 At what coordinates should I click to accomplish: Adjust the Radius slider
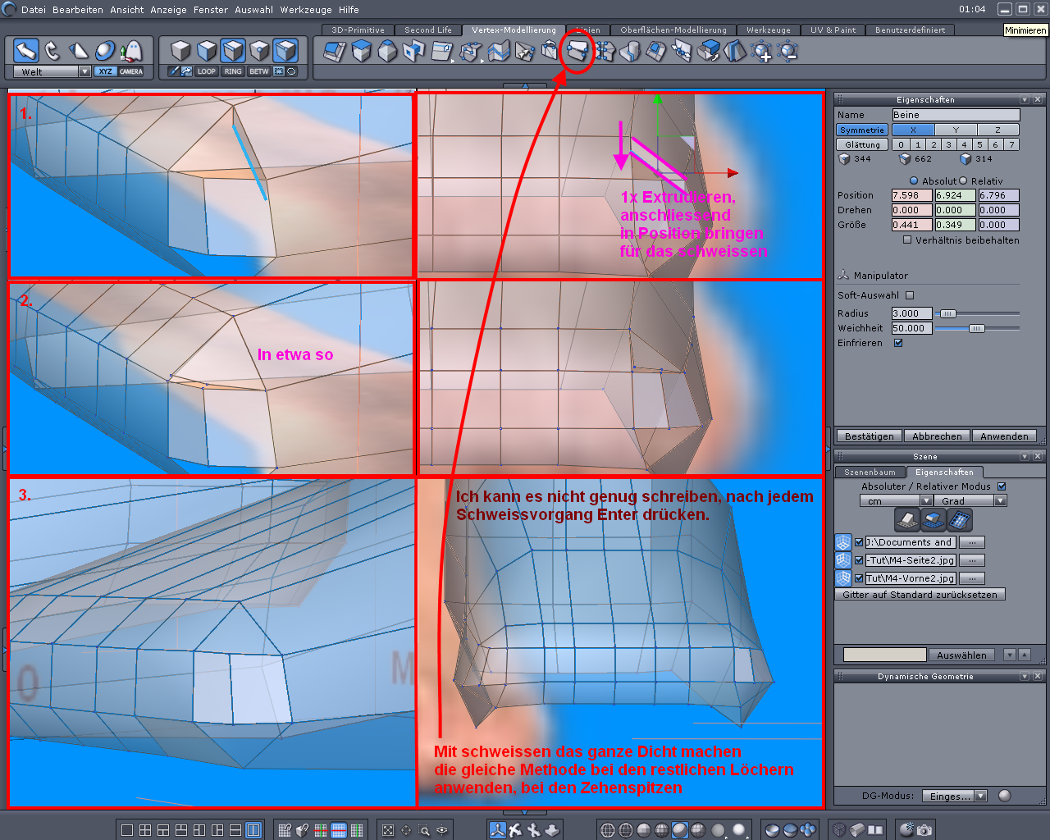coord(947,313)
